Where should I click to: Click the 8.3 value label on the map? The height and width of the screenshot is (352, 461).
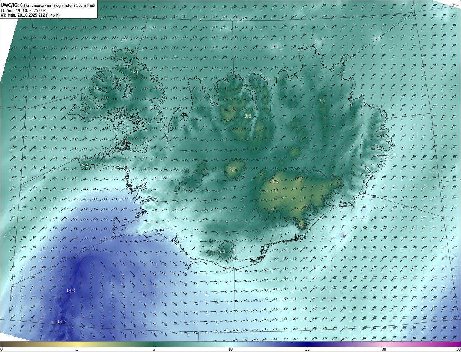[318, 42]
